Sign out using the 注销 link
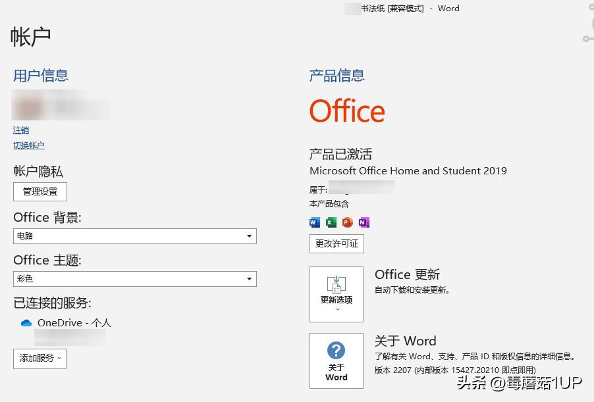Image resolution: width=594 pixels, height=402 pixels. pyautogui.click(x=20, y=130)
